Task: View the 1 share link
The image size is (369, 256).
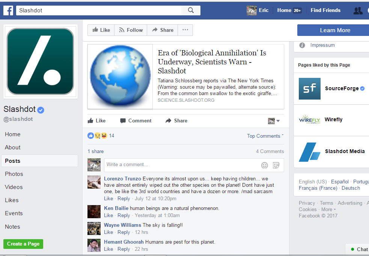Action: tap(96, 152)
